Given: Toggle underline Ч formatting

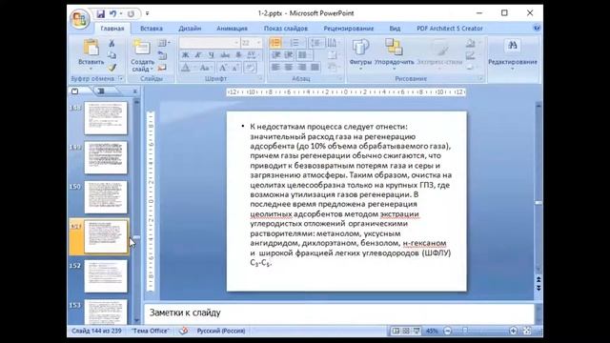Looking at the screenshot, I should (212, 55).
